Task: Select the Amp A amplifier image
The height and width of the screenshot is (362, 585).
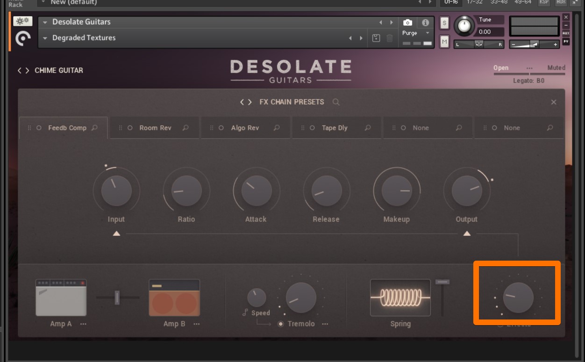Action: coord(61,298)
